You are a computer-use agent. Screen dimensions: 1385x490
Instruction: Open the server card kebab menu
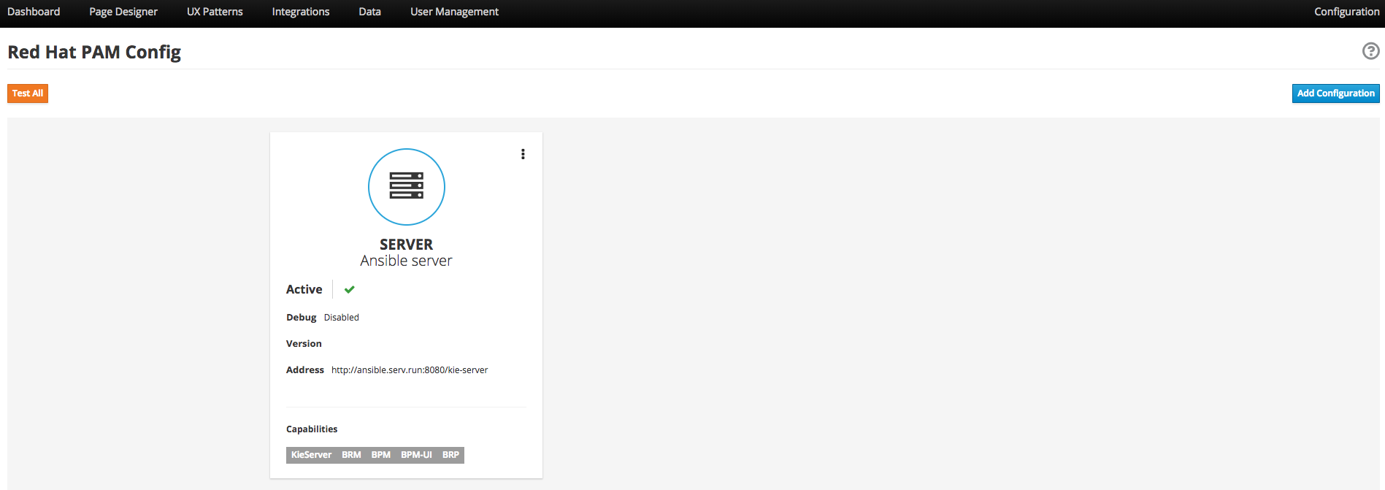point(523,154)
